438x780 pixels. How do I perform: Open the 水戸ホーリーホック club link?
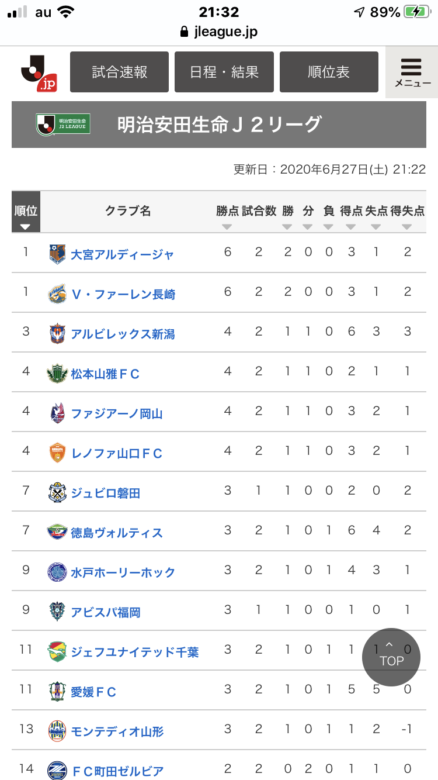click(123, 572)
